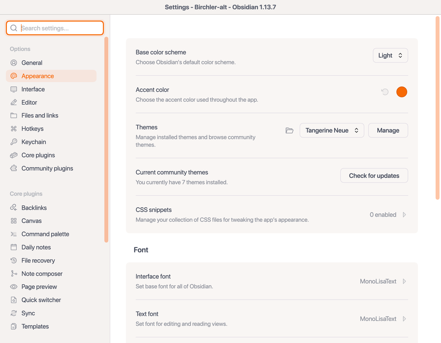
Task: Click the Files and links folder icon
Action: coord(14,116)
